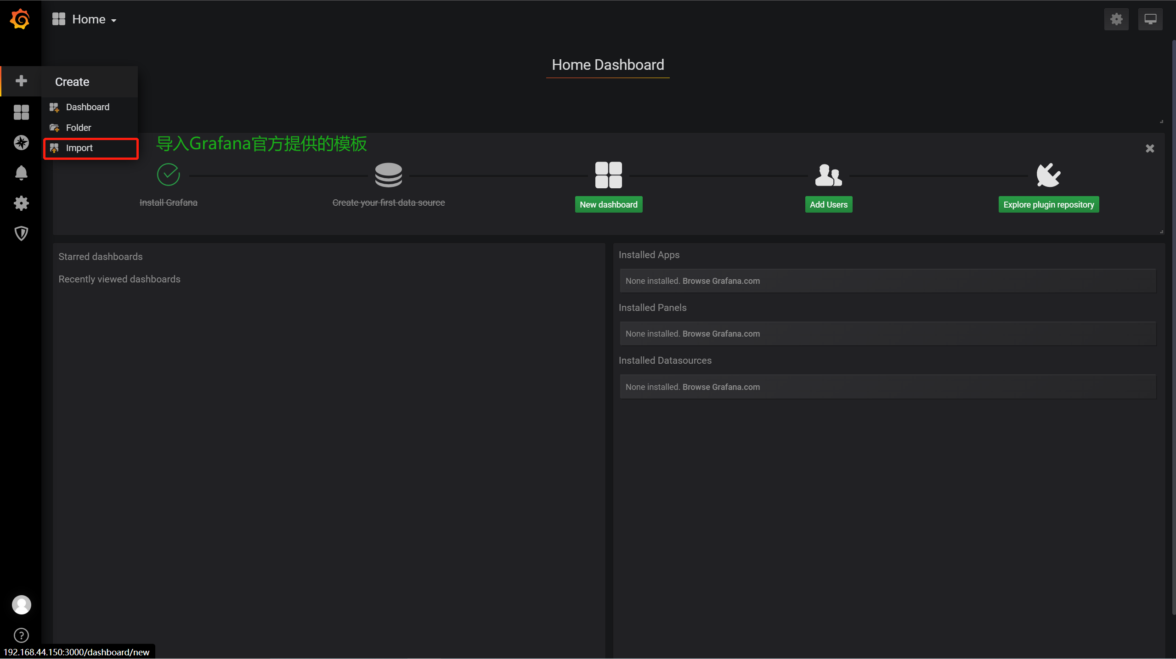Open the Explore compass icon in sidebar
Image resolution: width=1176 pixels, height=659 pixels.
pyautogui.click(x=21, y=142)
